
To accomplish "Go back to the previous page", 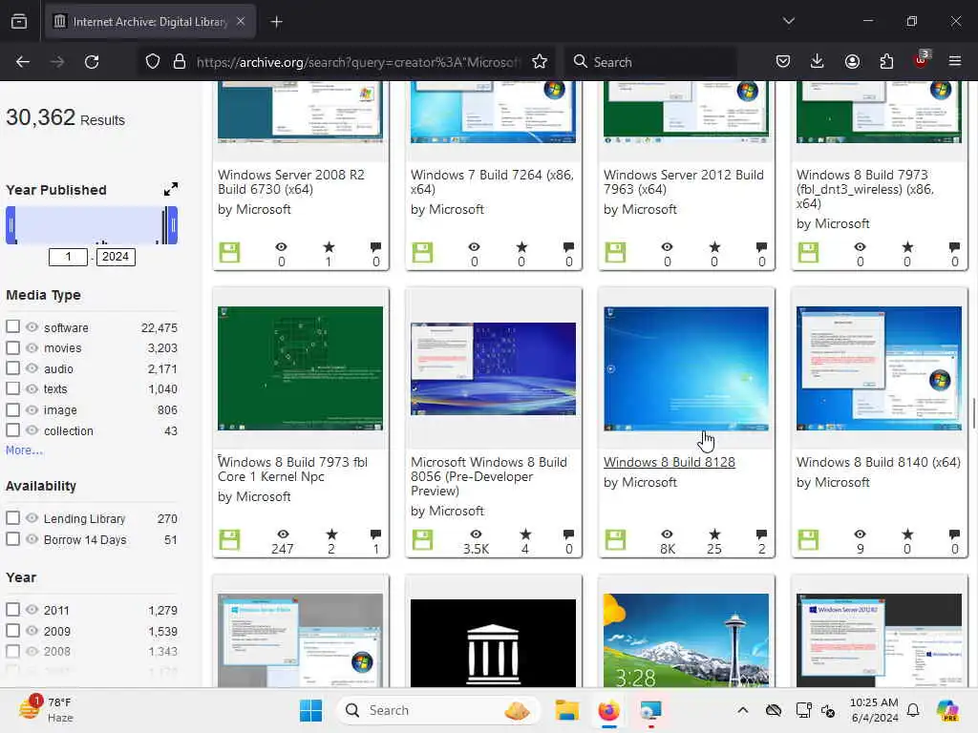I will (x=23, y=62).
